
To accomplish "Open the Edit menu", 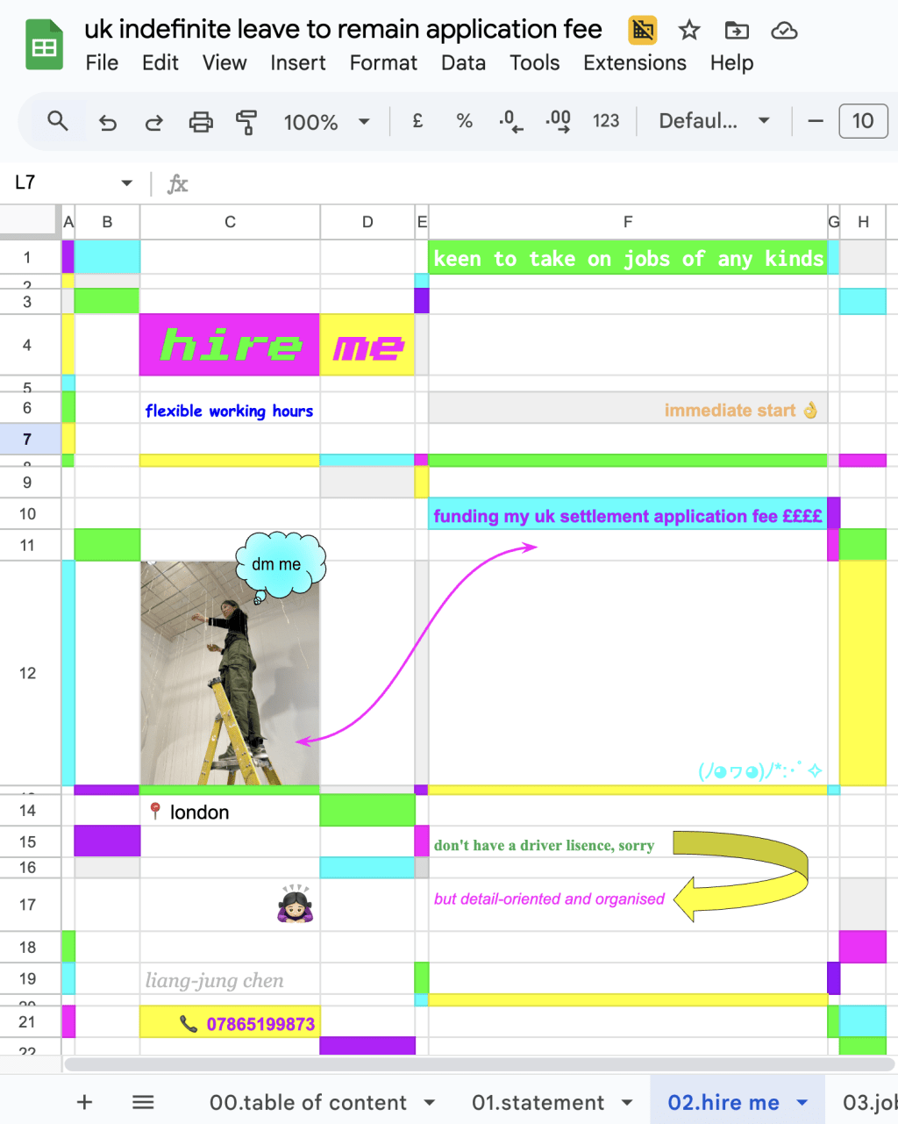I will [x=160, y=63].
